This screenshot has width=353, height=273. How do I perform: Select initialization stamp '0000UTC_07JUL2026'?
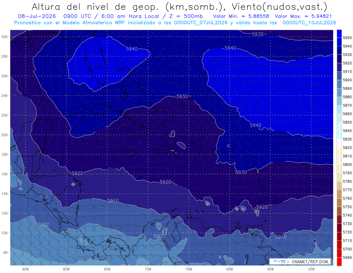(x=201, y=23)
